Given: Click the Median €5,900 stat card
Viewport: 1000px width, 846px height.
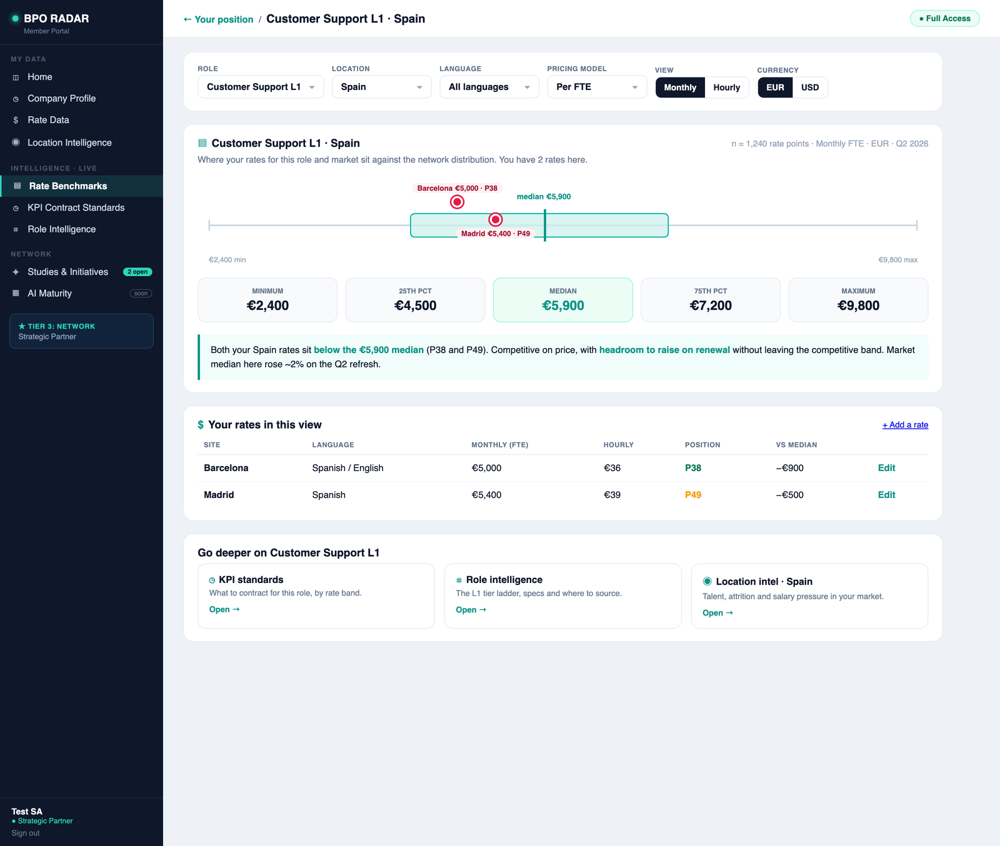Looking at the screenshot, I should click(x=563, y=300).
